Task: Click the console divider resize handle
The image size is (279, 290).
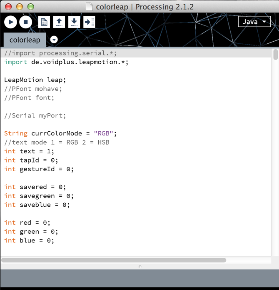Action: point(139,266)
